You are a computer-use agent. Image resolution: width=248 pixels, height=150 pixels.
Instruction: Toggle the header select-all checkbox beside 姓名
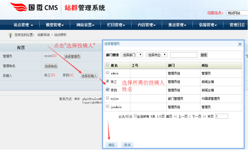coord(108,65)
